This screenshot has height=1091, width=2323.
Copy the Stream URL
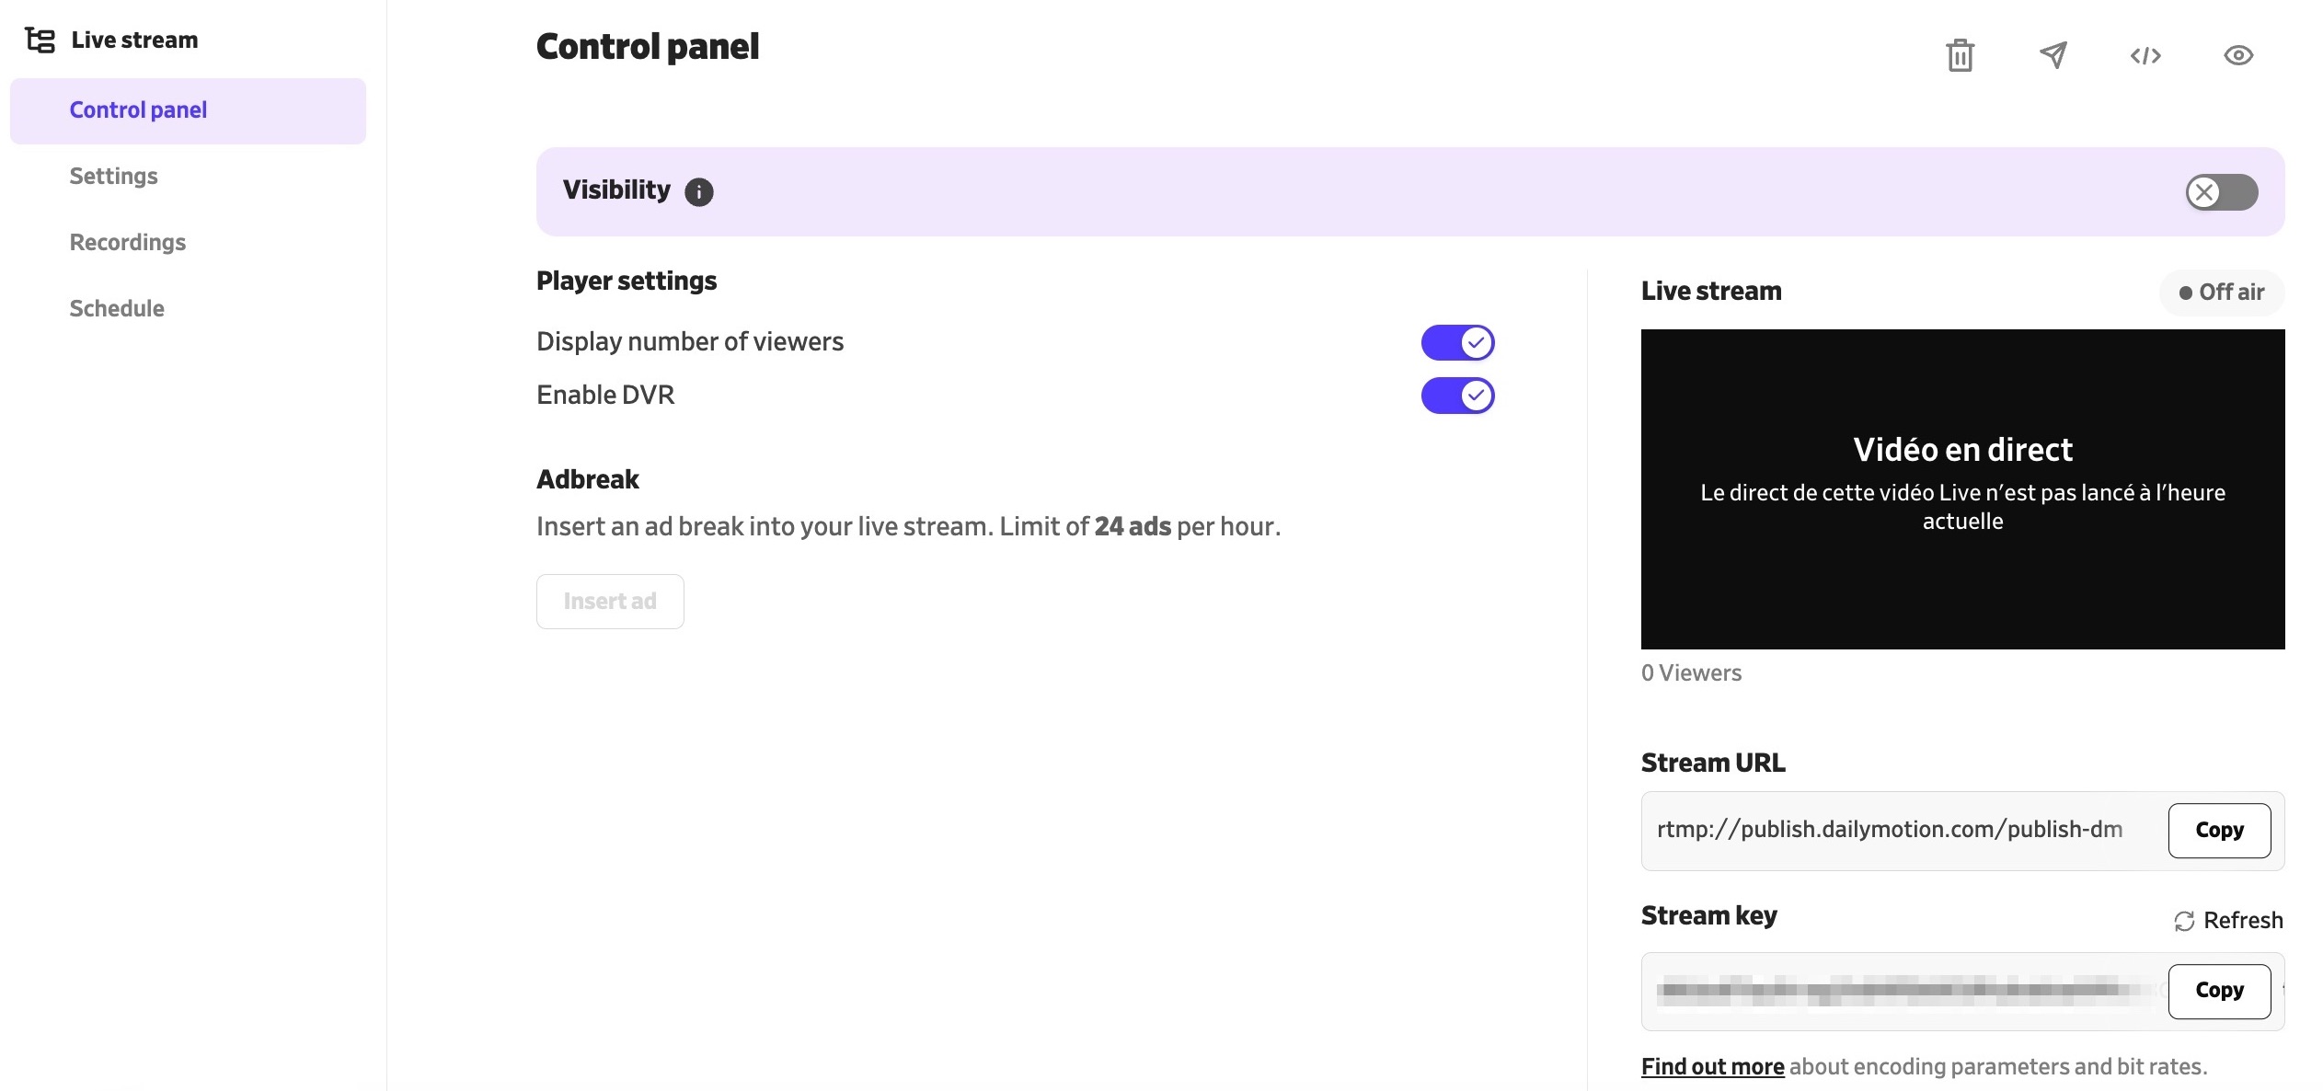pos(2219,831)
